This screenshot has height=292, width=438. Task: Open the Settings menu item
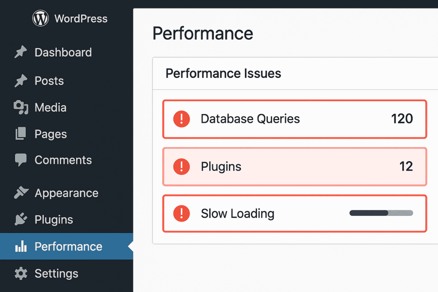[56, 273]
